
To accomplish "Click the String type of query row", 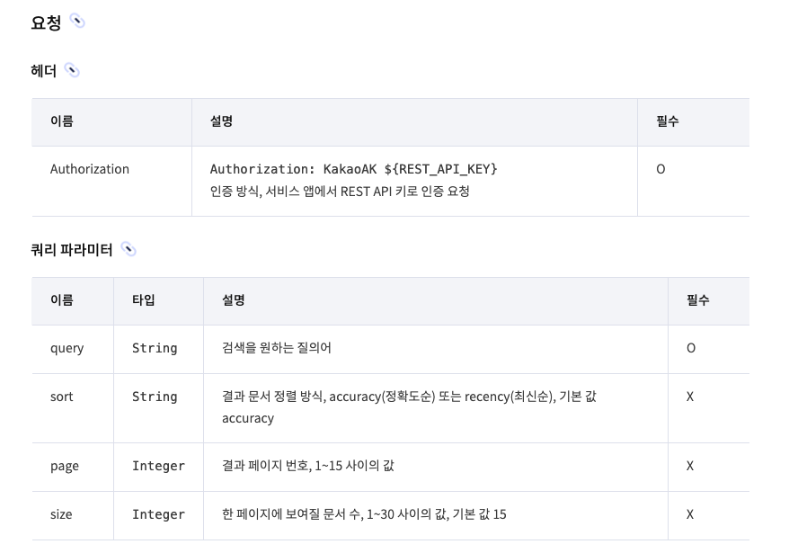I will [x=155, y=349].
